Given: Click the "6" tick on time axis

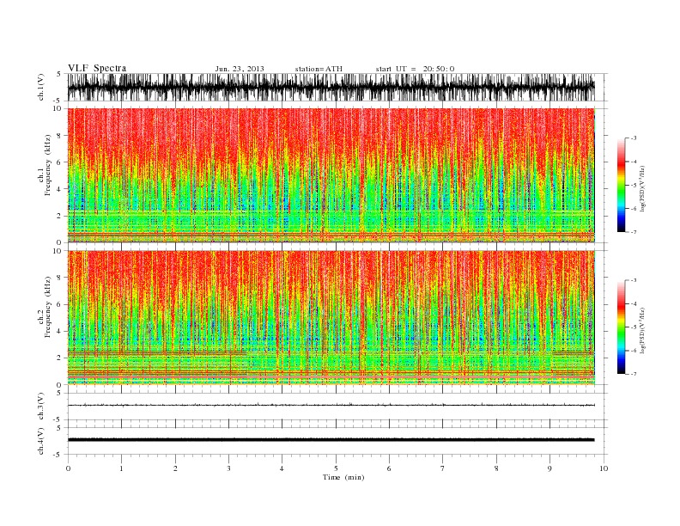Looking at the screenshot, I should [x=389, y=468].
